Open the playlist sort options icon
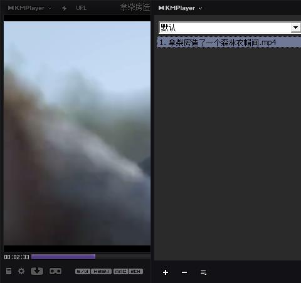 203,272
